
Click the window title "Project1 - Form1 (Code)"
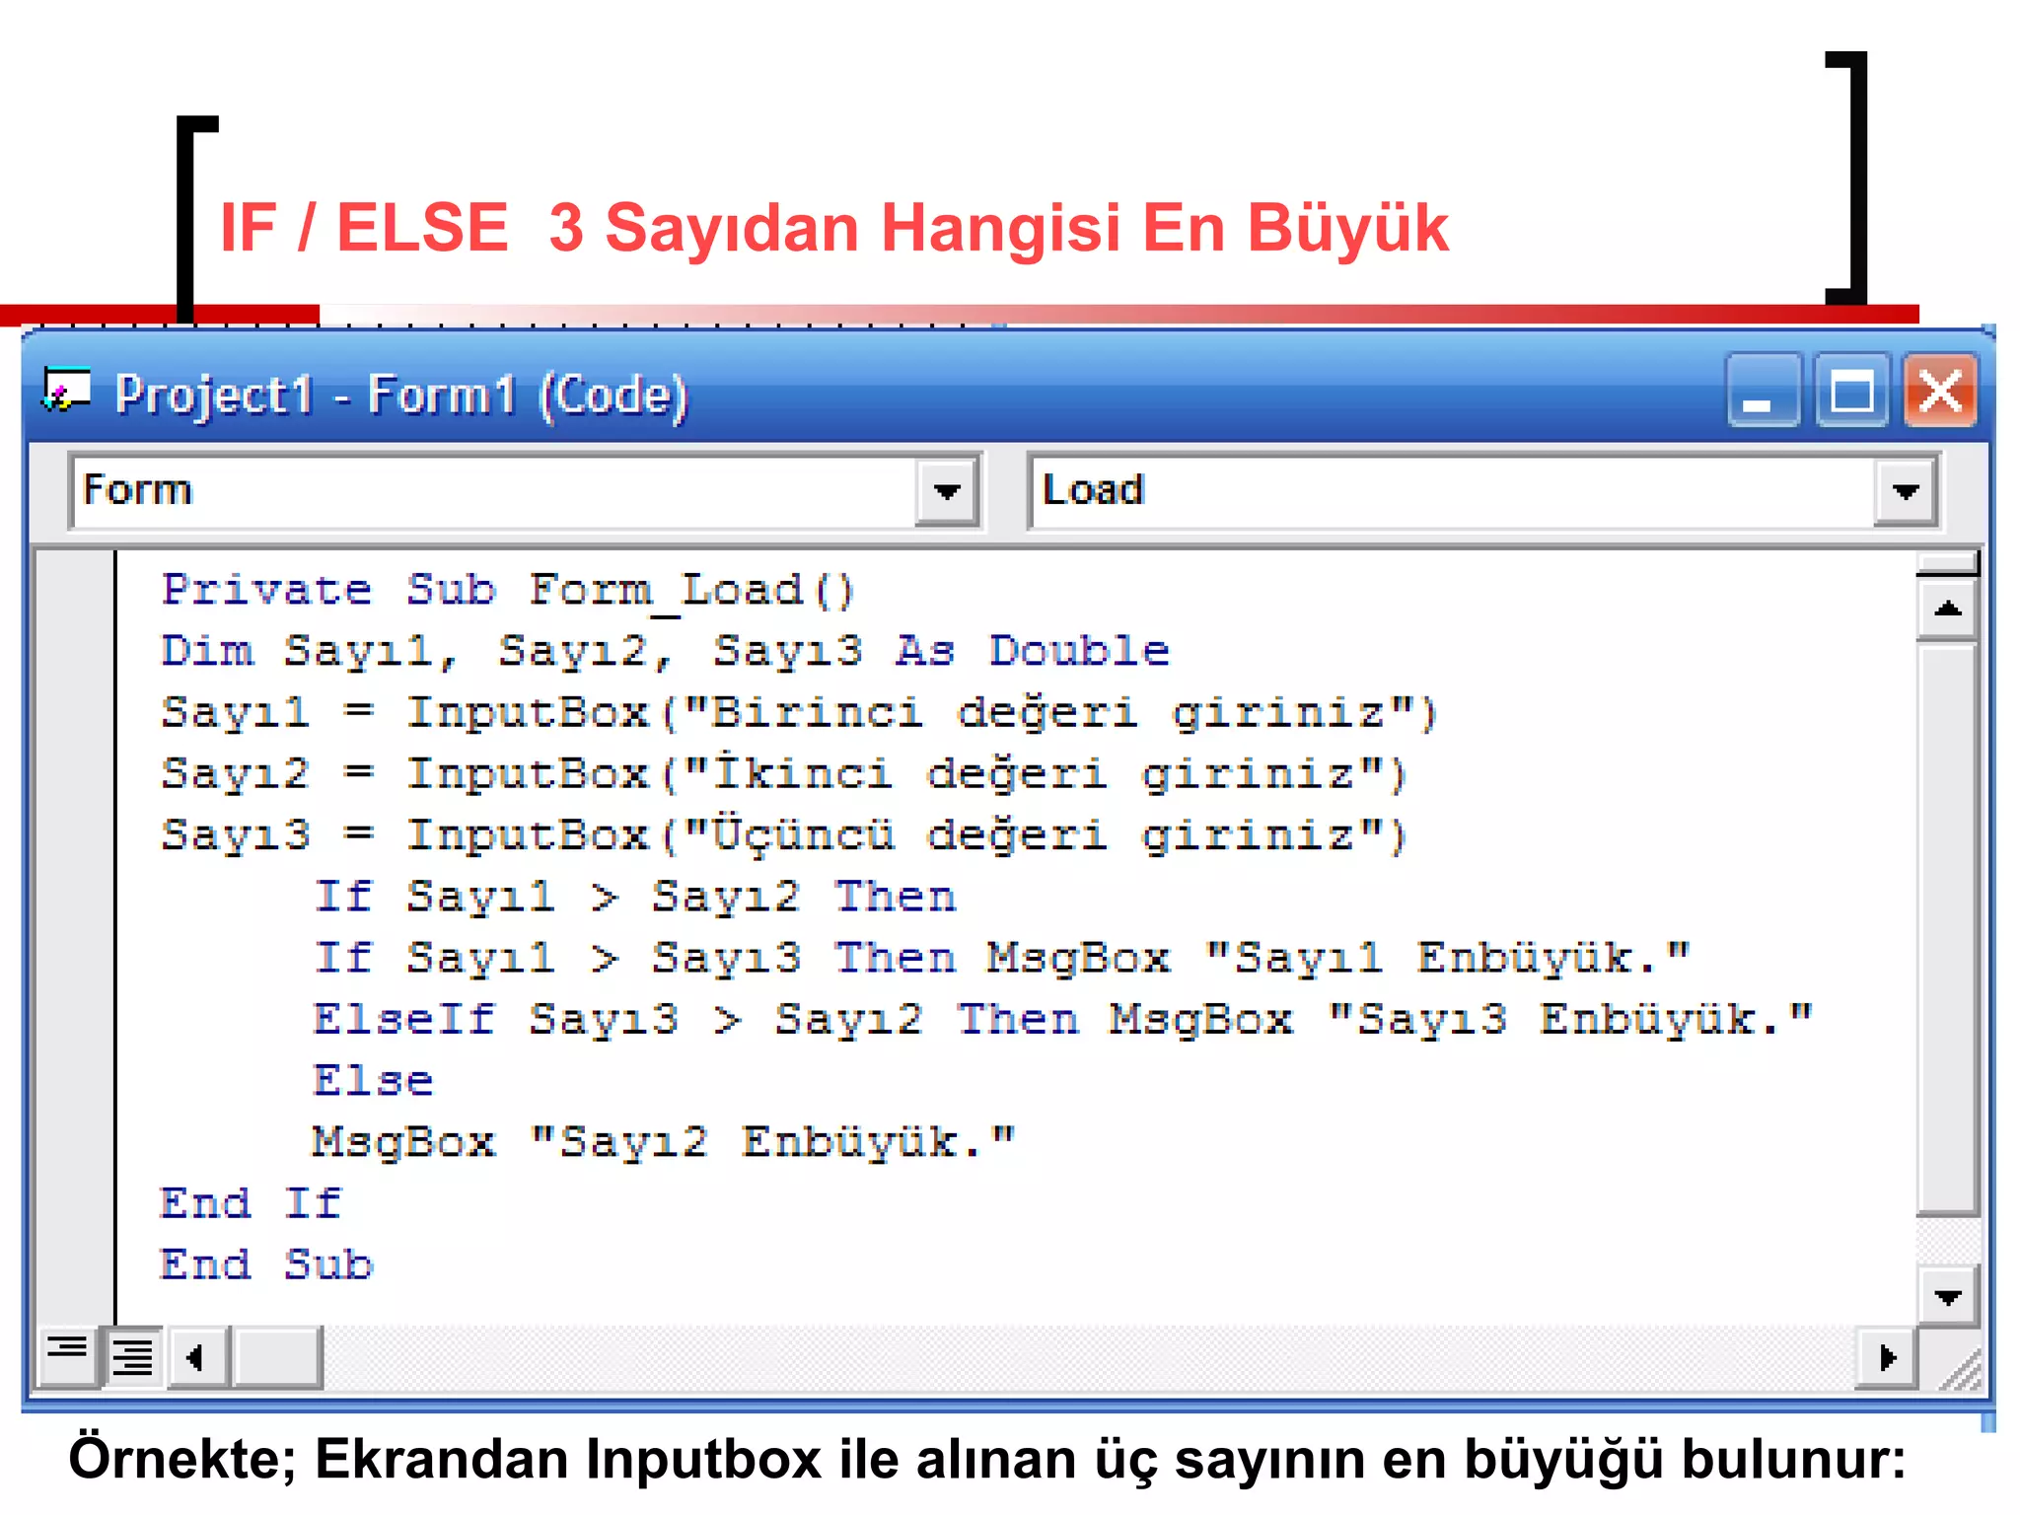[400, 396]
